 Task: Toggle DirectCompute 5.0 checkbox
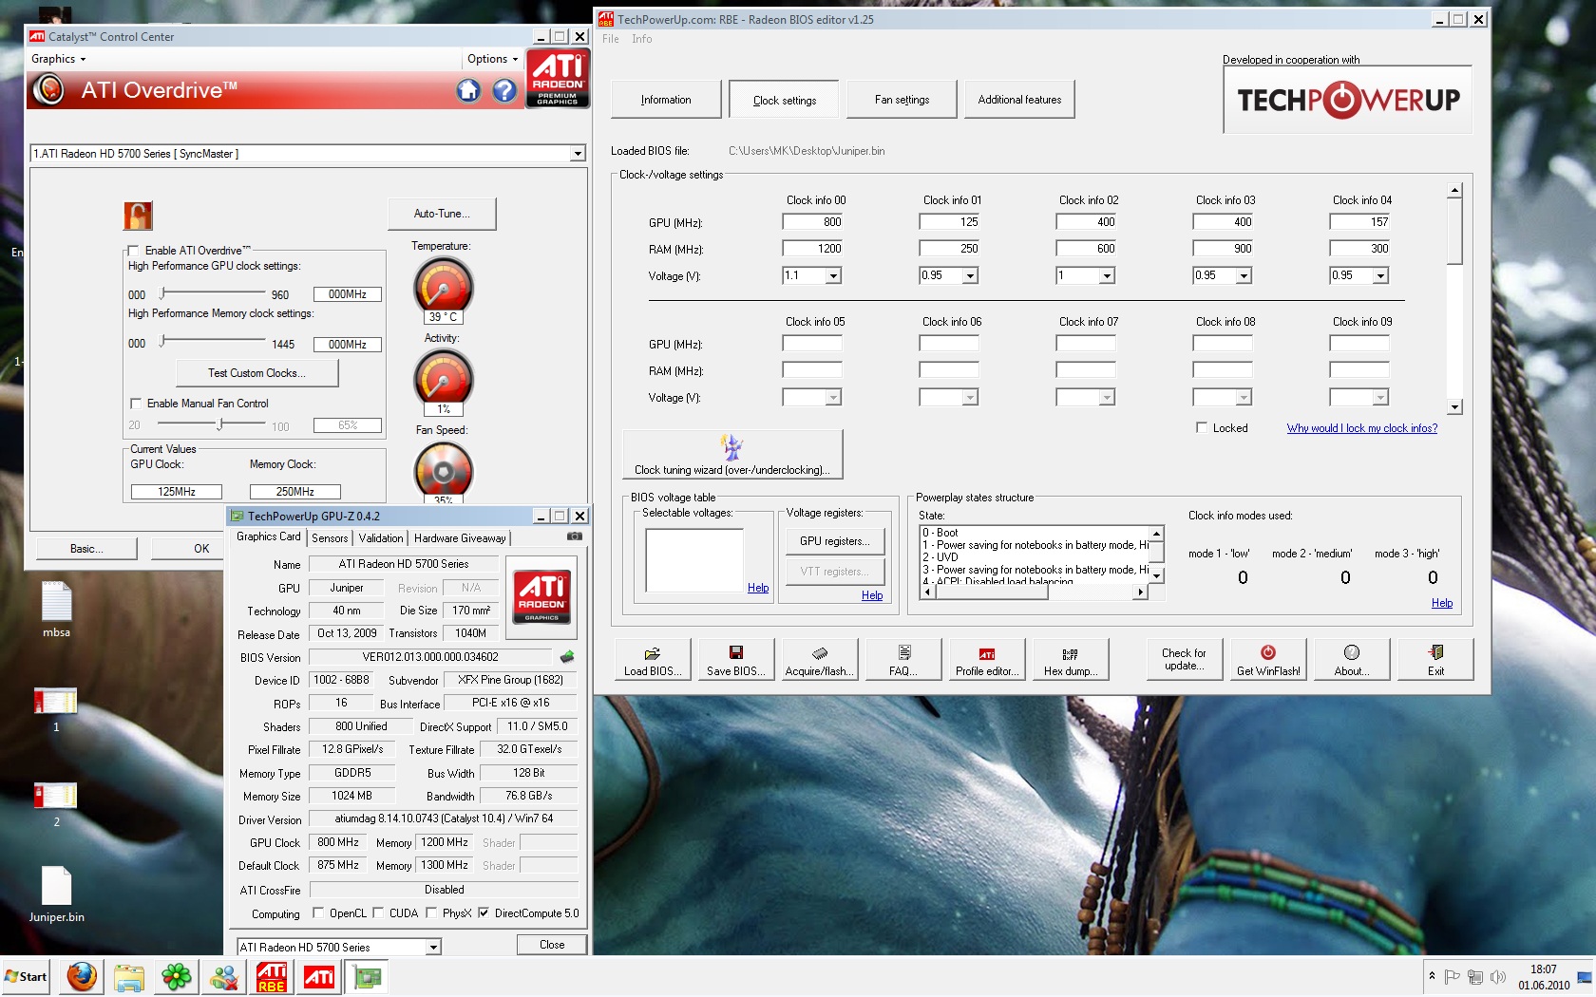coord(484,913)
